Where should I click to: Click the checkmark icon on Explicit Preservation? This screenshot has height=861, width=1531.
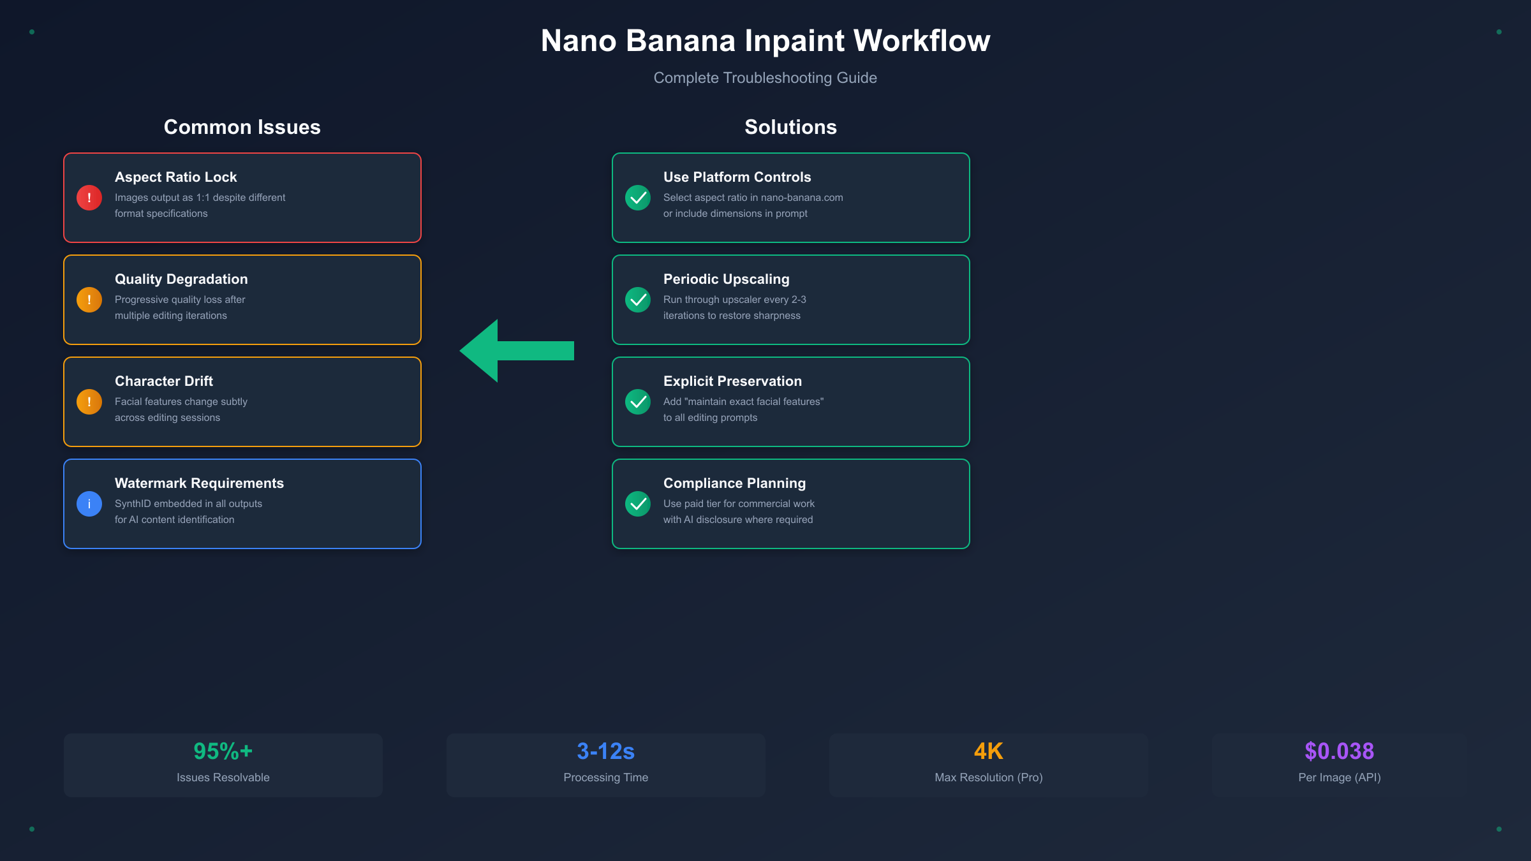click(x=637, y=402)
